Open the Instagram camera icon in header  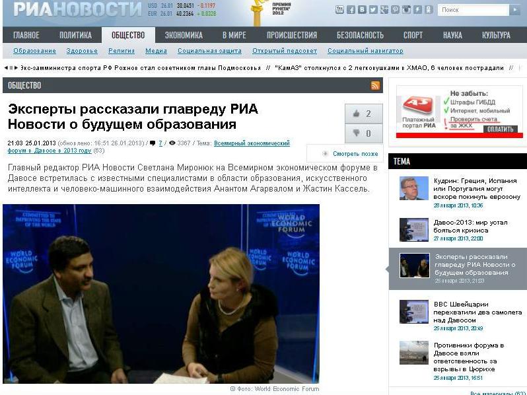click(406, 9)
